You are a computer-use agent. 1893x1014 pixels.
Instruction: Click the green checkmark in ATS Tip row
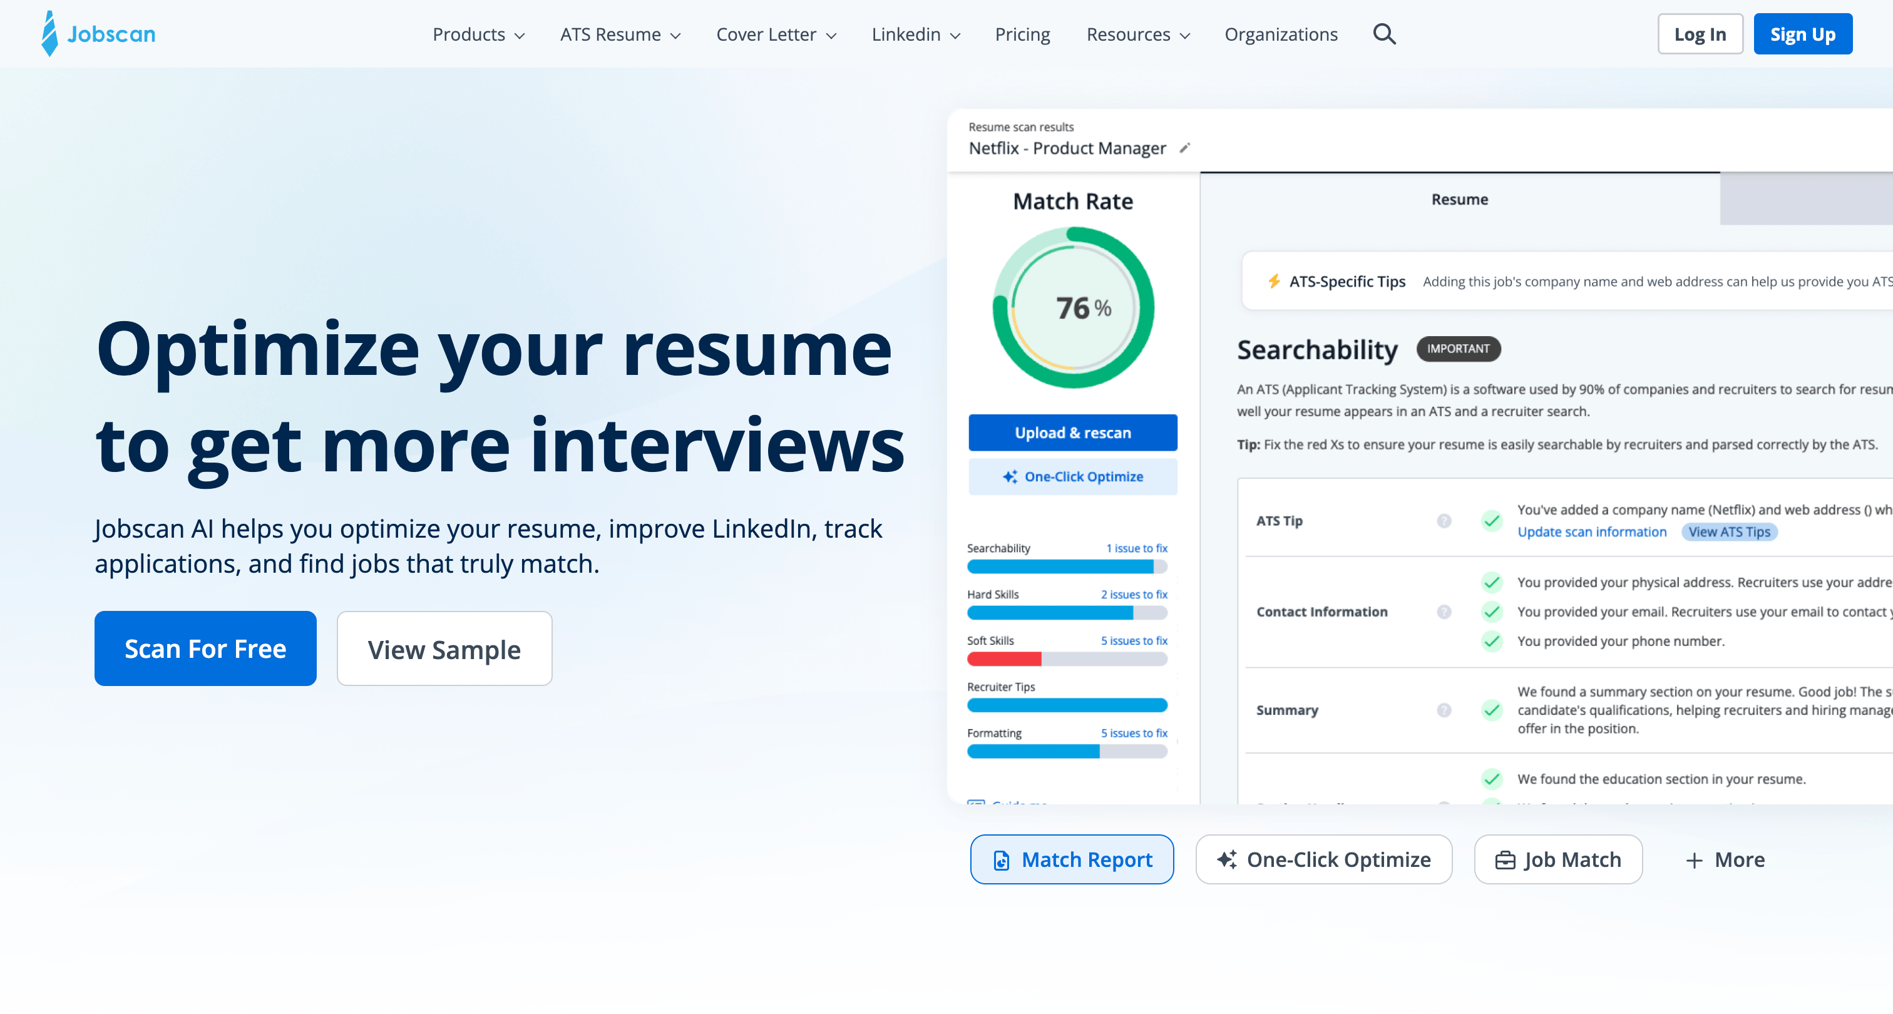[x=1491, y=521]
